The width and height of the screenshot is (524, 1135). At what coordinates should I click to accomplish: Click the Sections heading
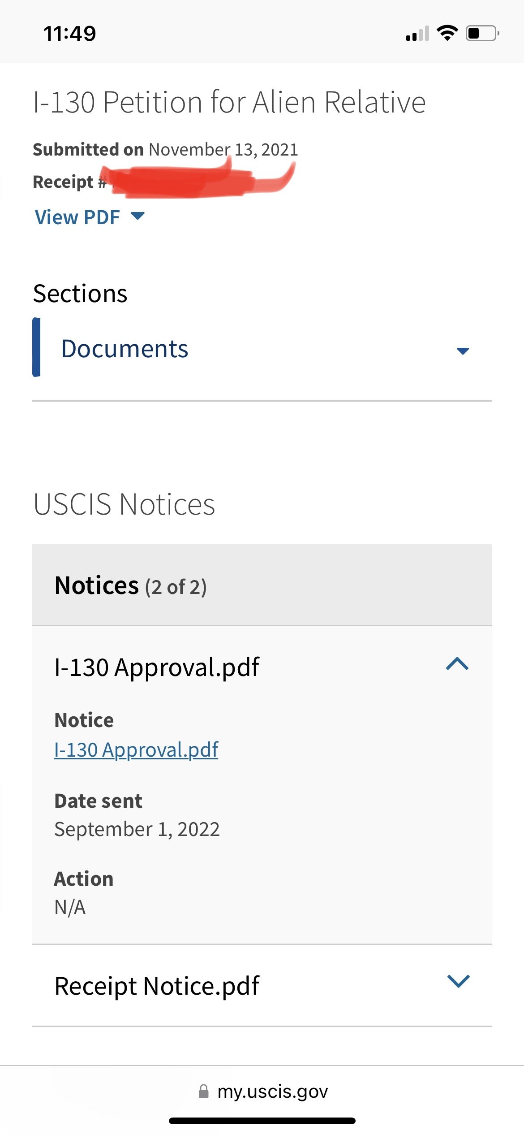click(80, 294)
